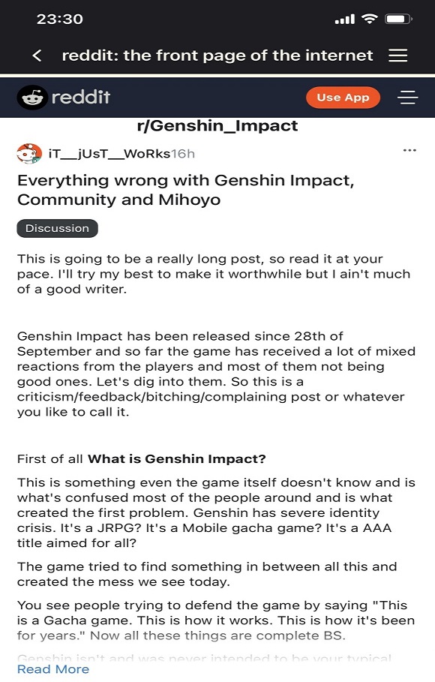435x682 pixels.
Task: Open the browser hamburger menu
Action: coord(397,56)
